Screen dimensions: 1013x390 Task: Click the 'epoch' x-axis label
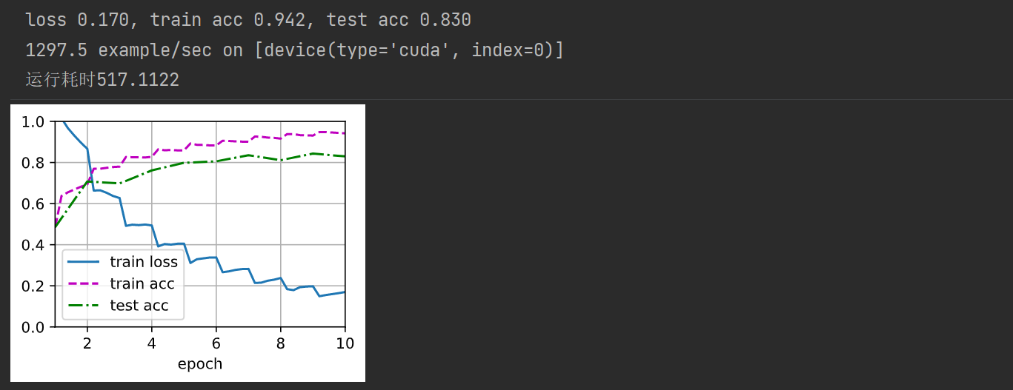200,363
